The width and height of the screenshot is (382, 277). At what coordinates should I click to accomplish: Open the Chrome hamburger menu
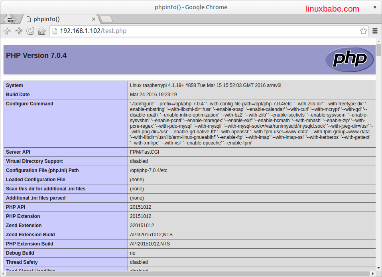point(375,31)
